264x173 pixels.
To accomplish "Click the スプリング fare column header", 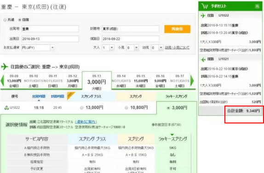I will click(136, 96).
